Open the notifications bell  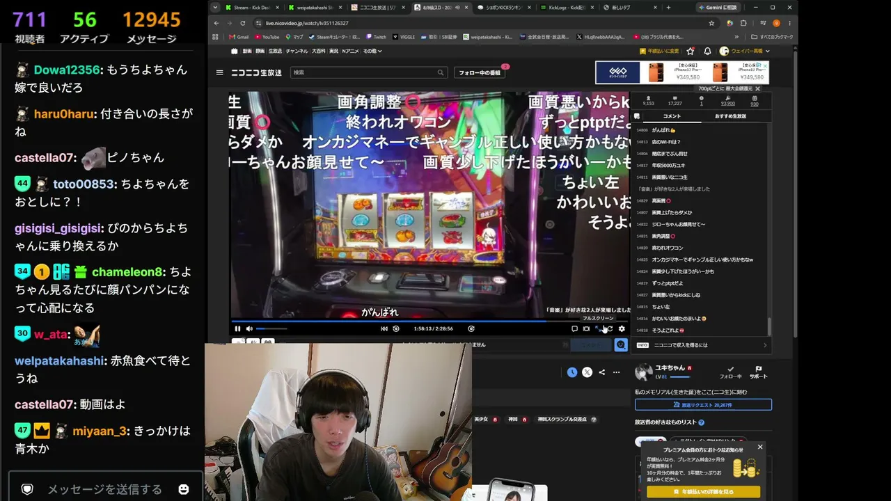(x=707, y=51)
